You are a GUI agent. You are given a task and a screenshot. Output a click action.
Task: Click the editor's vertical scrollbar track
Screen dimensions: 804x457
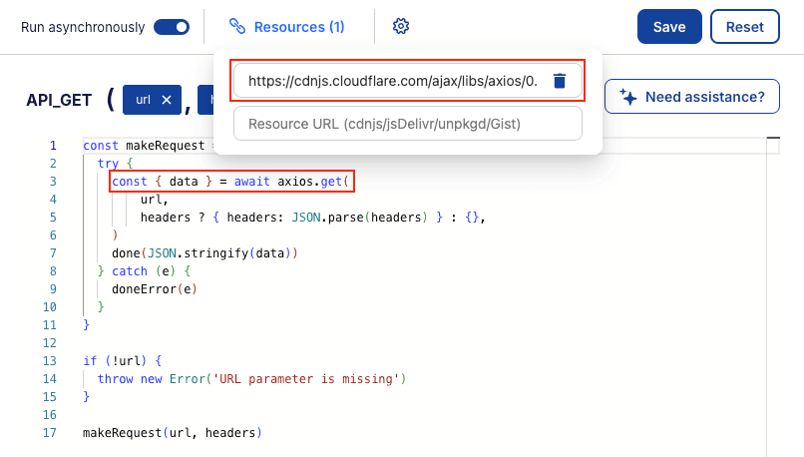pos(772,299)
